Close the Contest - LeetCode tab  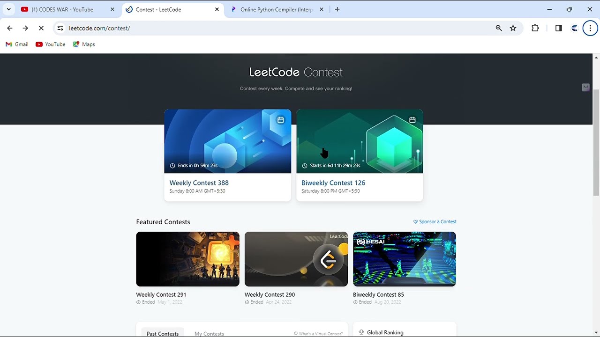217,9
